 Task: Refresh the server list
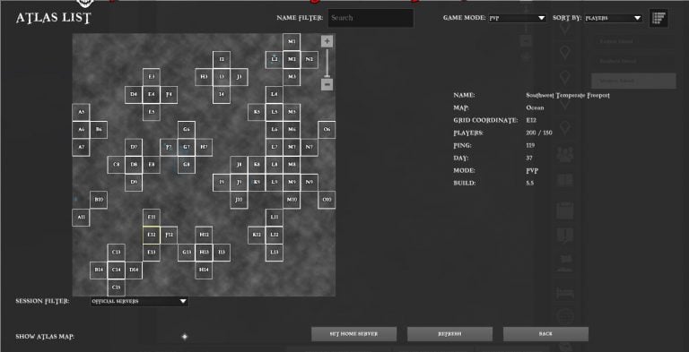pos(449,334)
